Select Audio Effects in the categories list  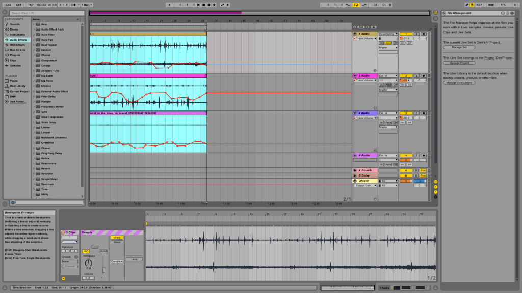tap(18, 40)
